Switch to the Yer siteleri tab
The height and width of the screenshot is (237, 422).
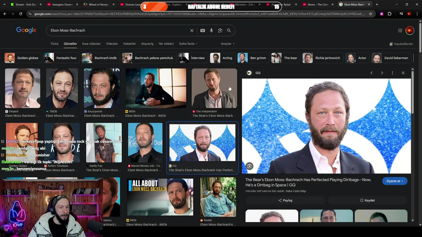pos(166,44)
